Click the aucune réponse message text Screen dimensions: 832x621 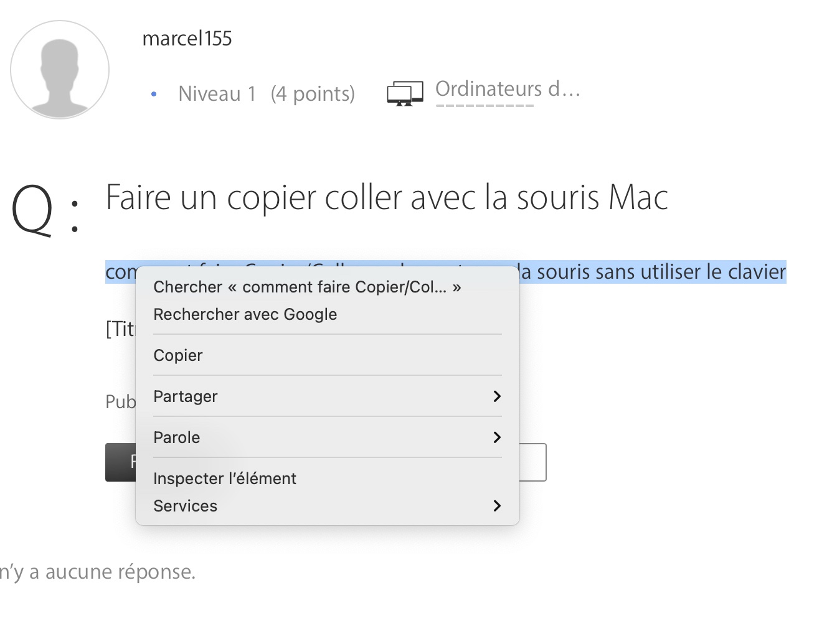pos(98,571)
